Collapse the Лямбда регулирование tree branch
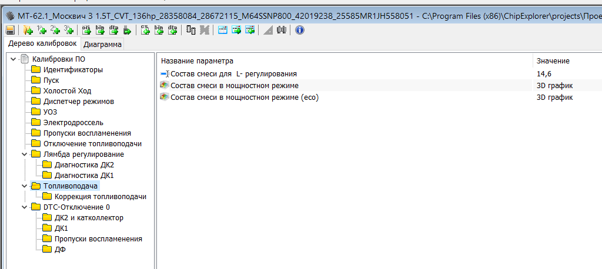Viewport: 602px width, 269px height. point(24,154)
